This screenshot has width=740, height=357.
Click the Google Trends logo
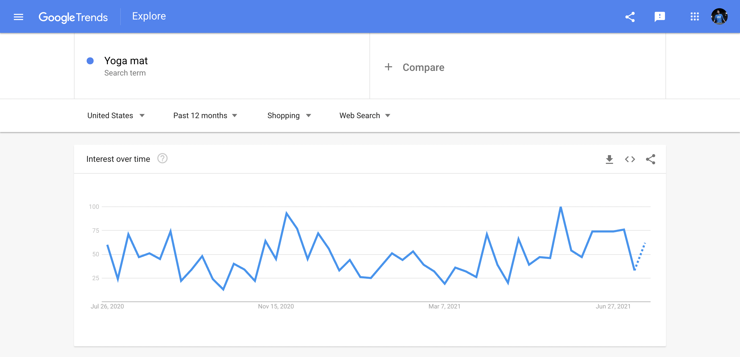(x=73, y=17)
